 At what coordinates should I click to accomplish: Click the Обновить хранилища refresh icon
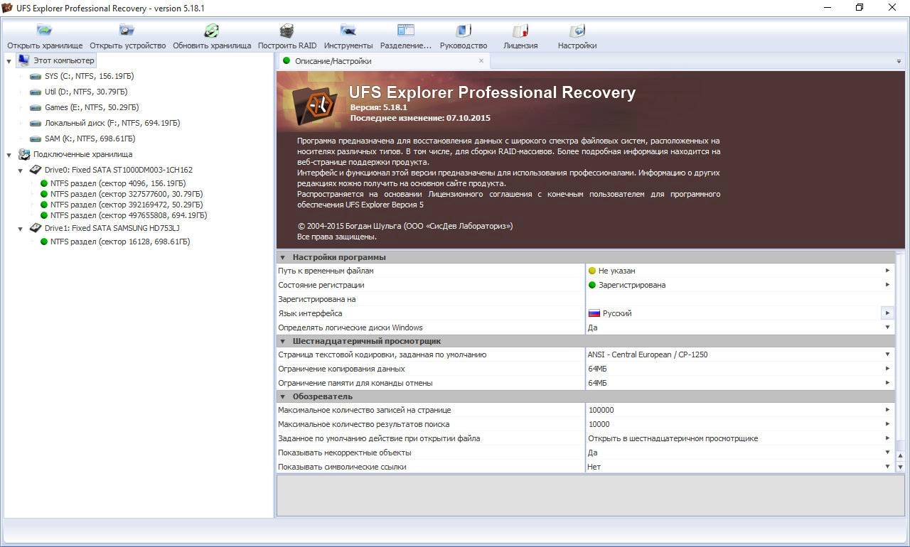[212, 31]
